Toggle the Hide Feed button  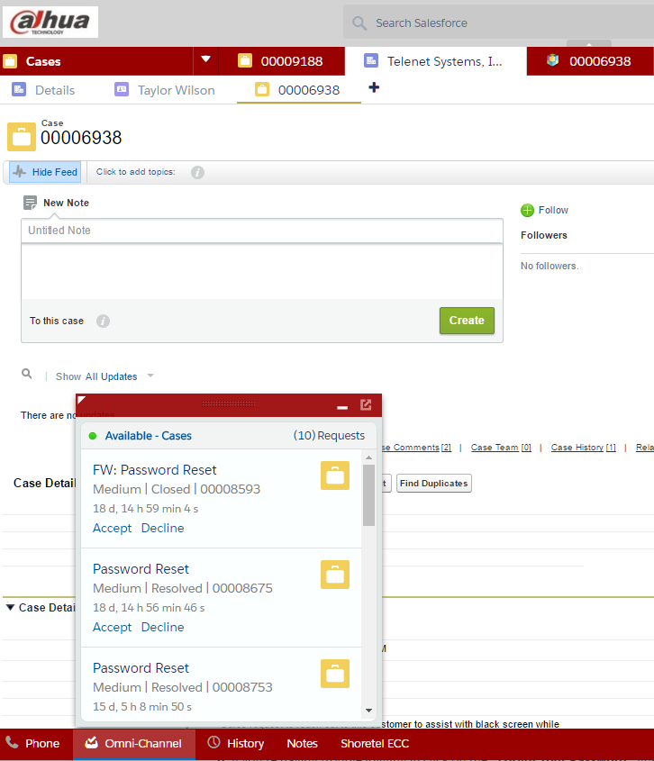(45, 172)
